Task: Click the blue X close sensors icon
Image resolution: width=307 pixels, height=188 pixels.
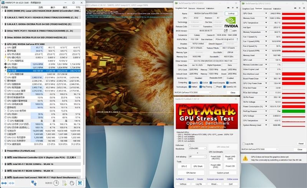Action: click(x=80, y=183)
